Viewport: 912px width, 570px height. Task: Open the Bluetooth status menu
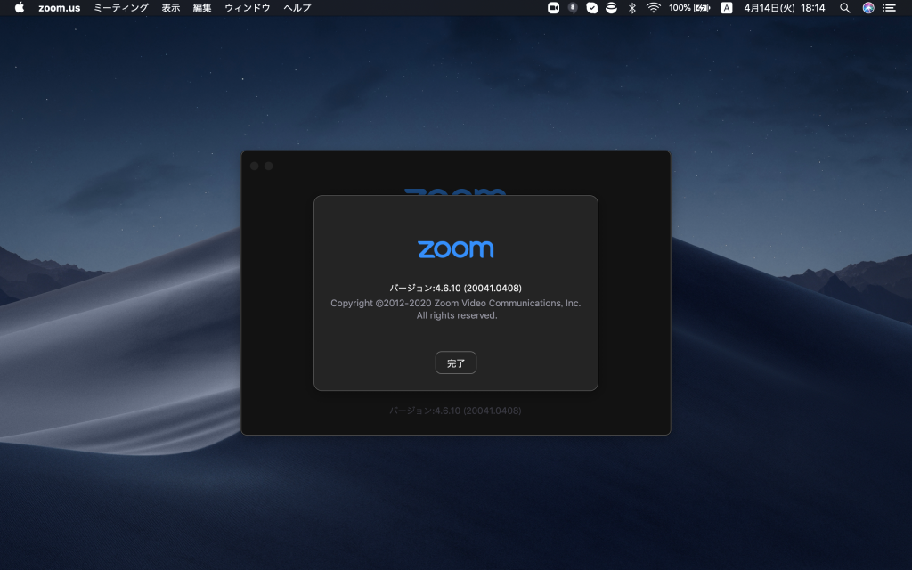pyautogui.click(x=632, y=7)
